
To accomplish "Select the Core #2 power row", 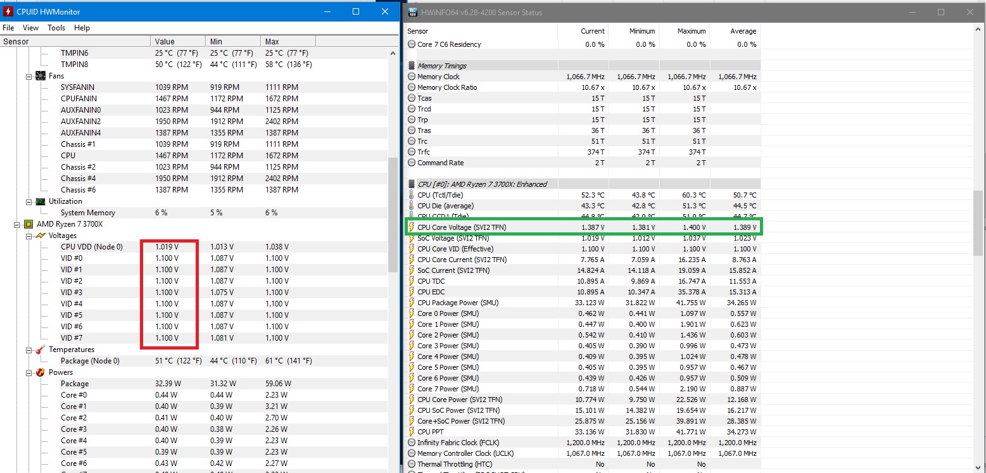I will point(194,418).
